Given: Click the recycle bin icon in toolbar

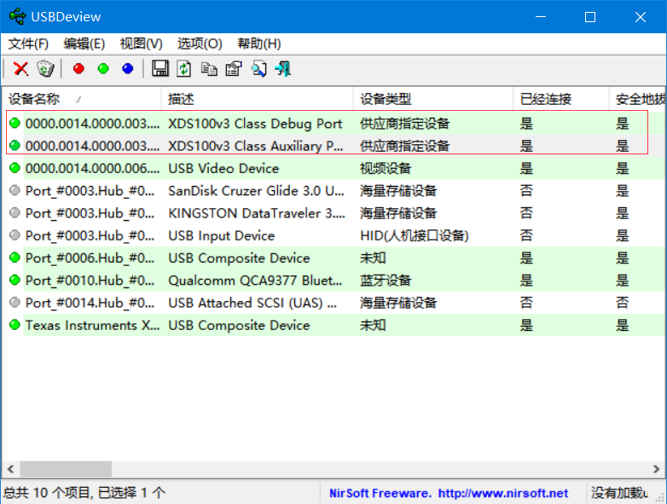Looking at the screenshot, I should click(x=45, y=68).
